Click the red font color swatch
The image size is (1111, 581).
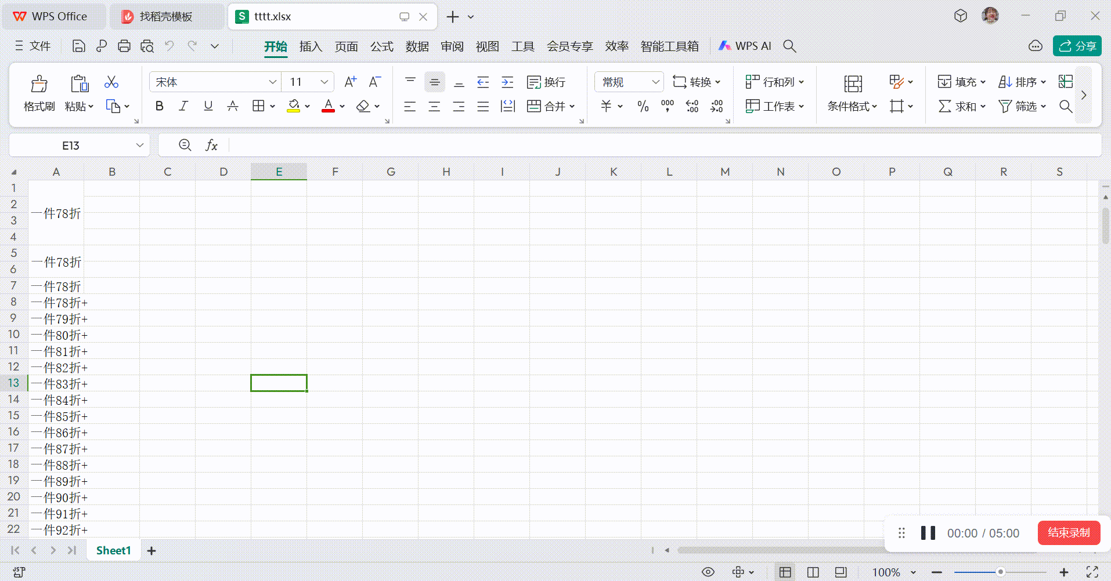point(328,106)
